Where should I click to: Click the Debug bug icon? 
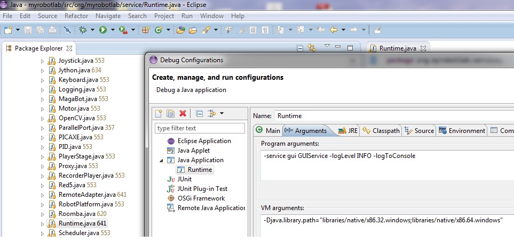pos(83,30)
